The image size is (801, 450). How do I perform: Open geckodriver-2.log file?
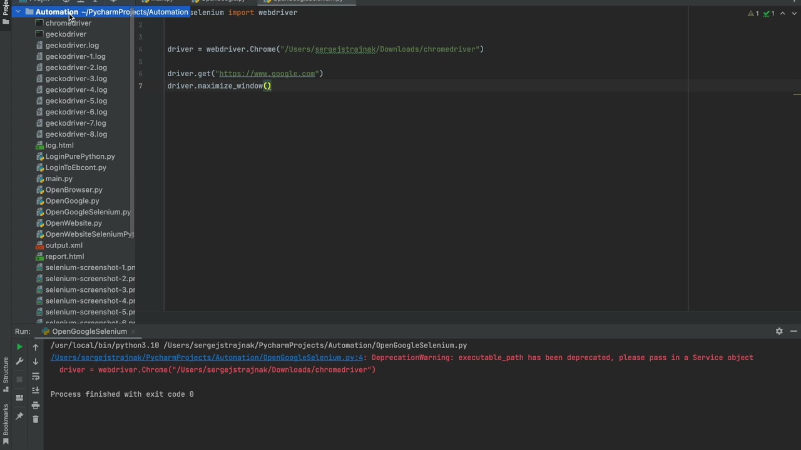tap(76, 67)
